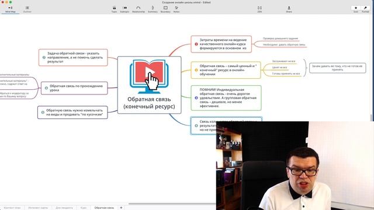Select topic 'Задача обратной связи - указать направление'
The height and width of the screenshot is (210, 374).
point(73,57)
